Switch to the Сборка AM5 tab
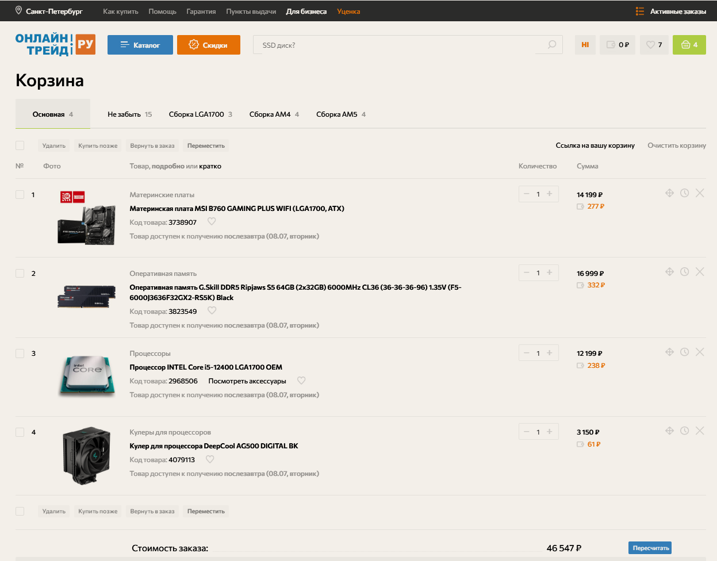This screenshot has height=561, width=717. pos(341,114)
